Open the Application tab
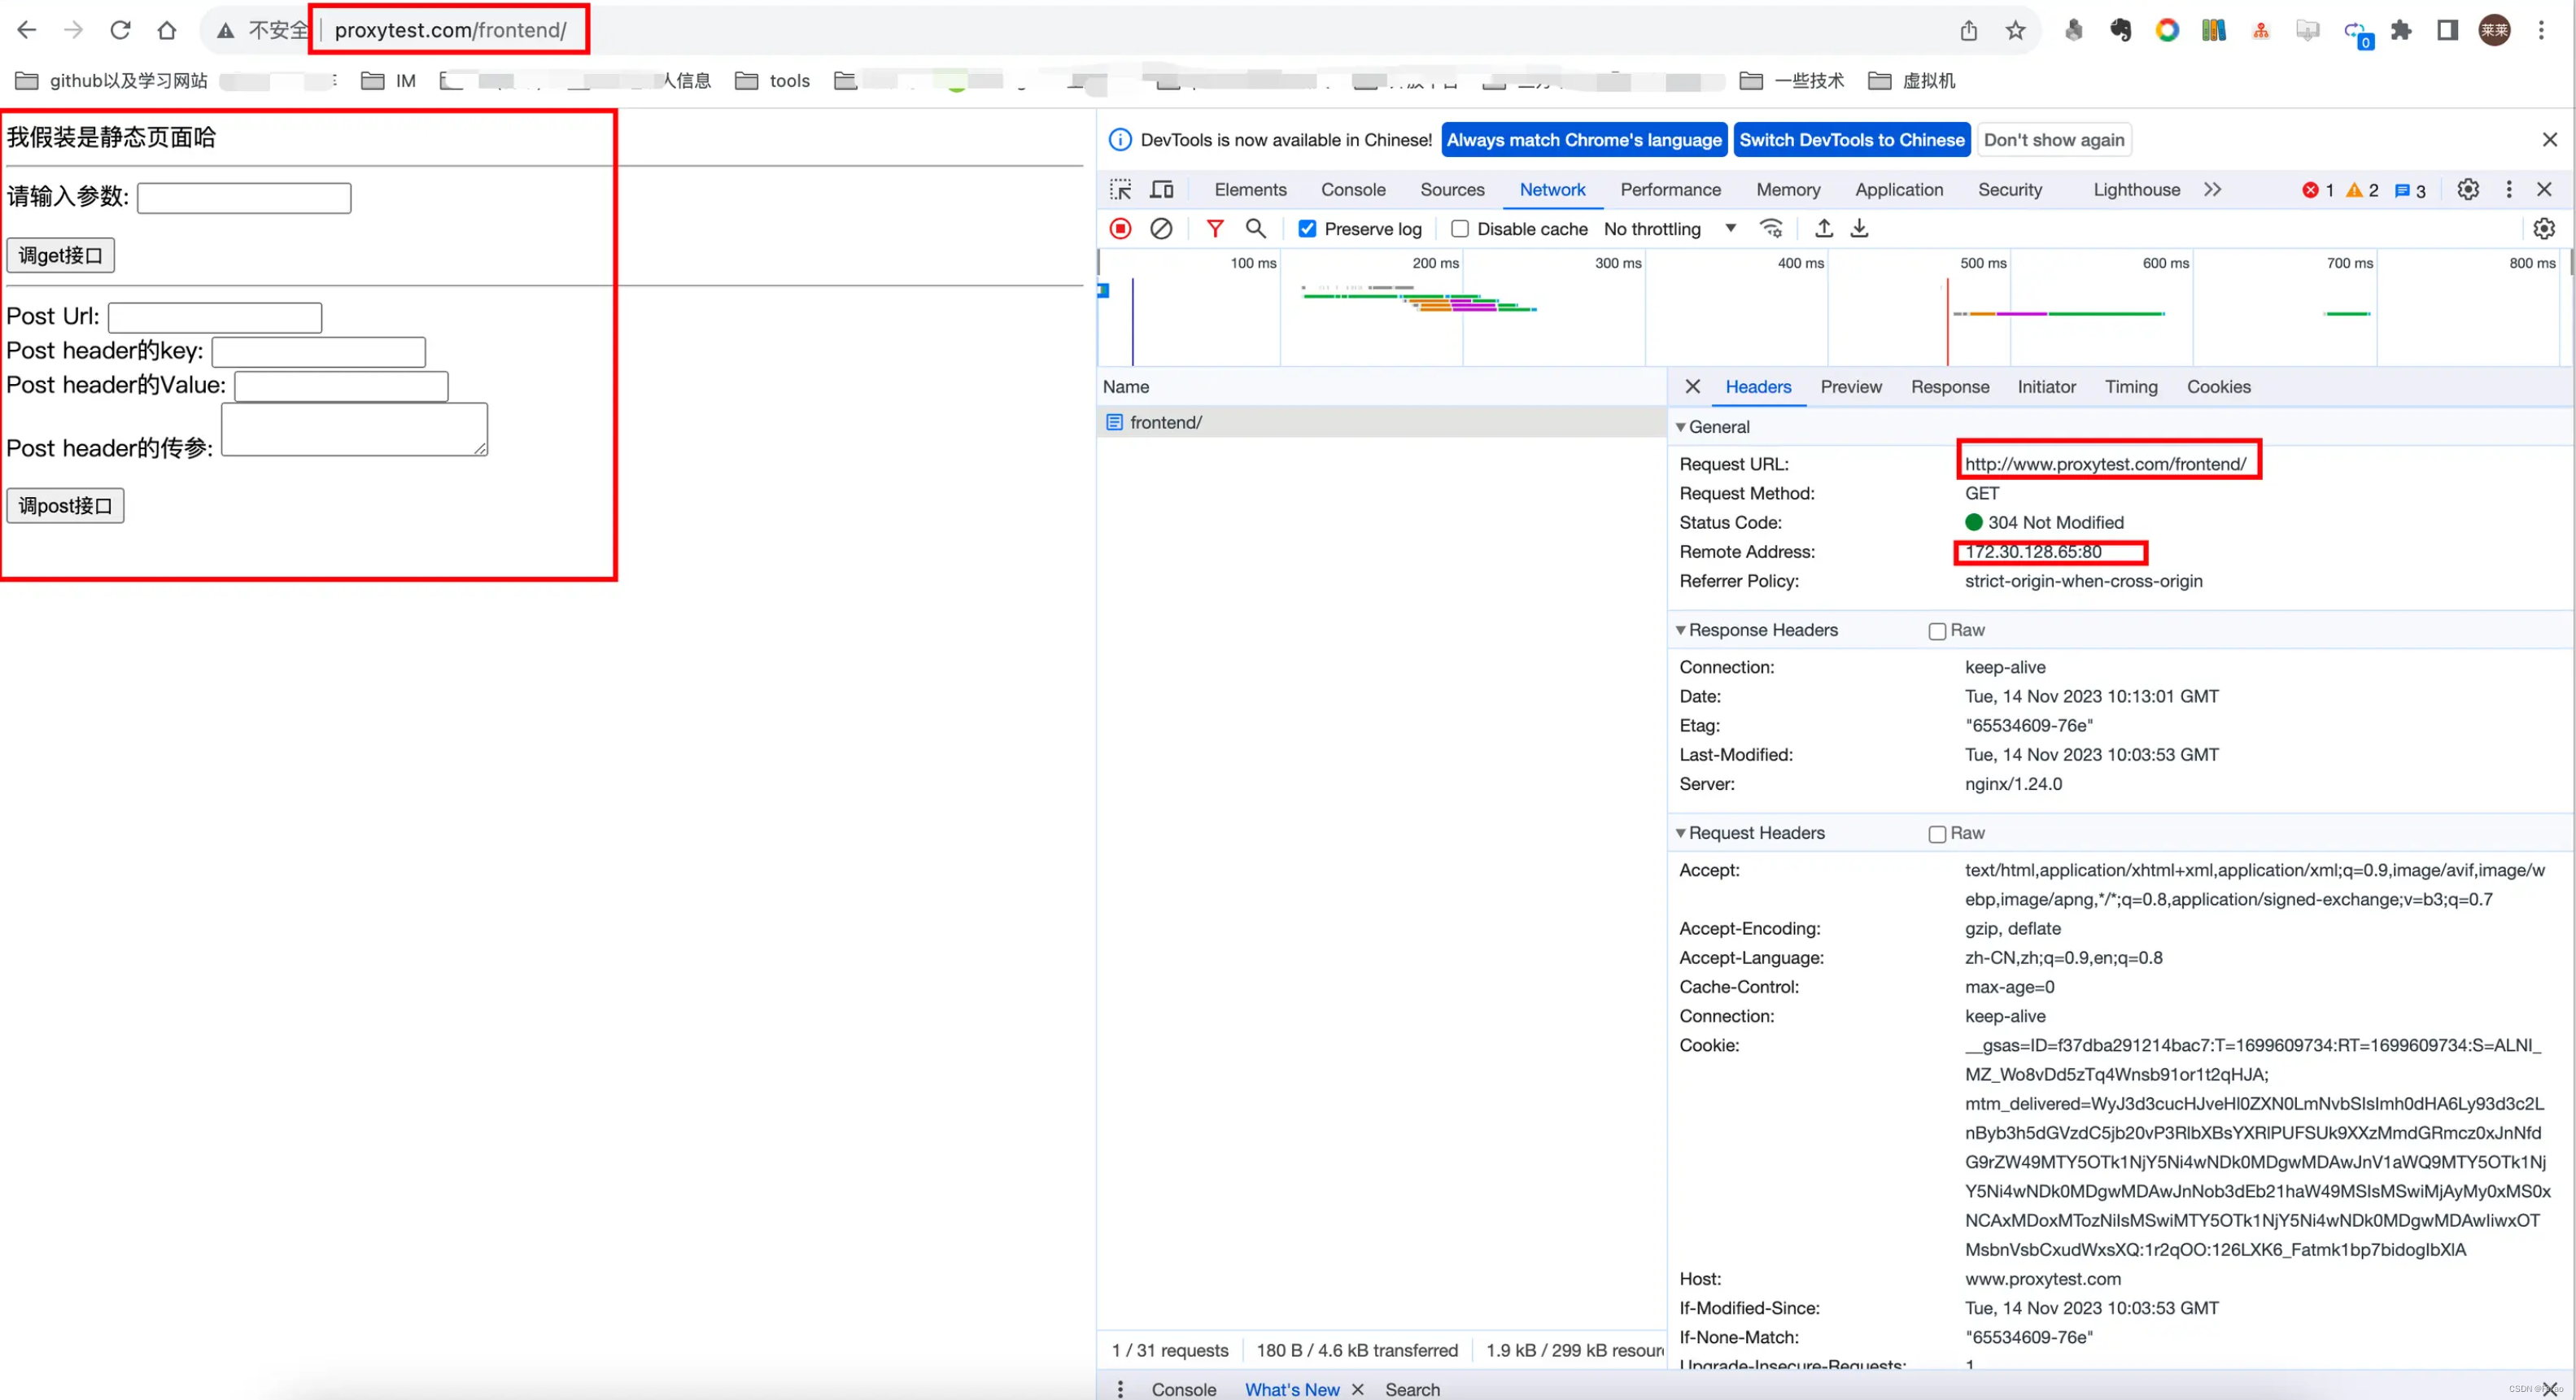2576x1400 pixels. coord(1898,189)
